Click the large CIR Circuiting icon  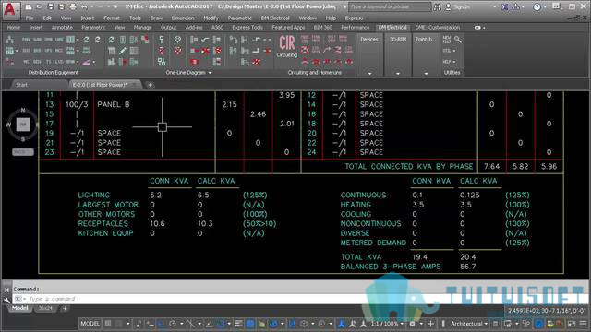pyautogui.click(x=287, y=43)
